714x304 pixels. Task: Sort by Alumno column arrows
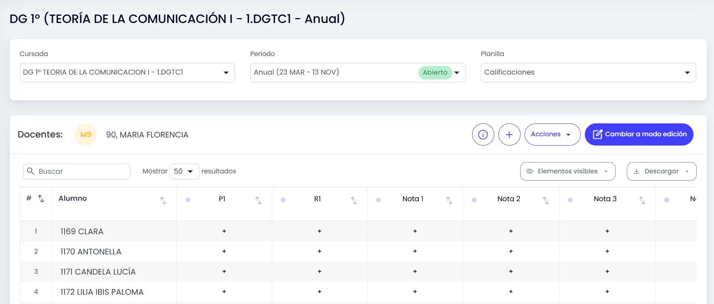click(x=163, y=200)
